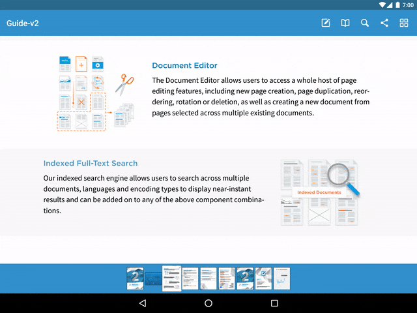Viewport: 417px width, 313px height.
Task: Tap the Guide-v2 document title
Action: point(22,23)
